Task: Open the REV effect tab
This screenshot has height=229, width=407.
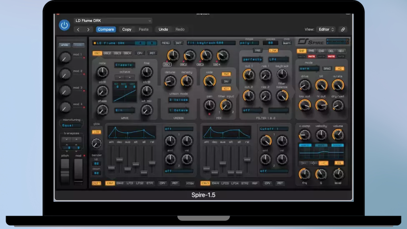Action: pos(341,51)
